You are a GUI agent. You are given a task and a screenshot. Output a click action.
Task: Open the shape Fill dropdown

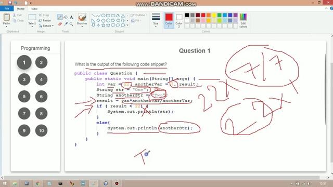[x=136, y=20]
